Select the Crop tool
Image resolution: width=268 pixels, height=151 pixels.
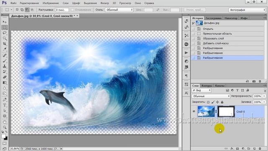(5, 44)
